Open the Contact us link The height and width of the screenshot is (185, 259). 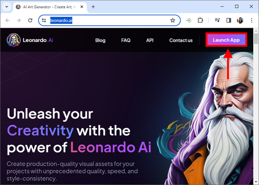[181, 40]
